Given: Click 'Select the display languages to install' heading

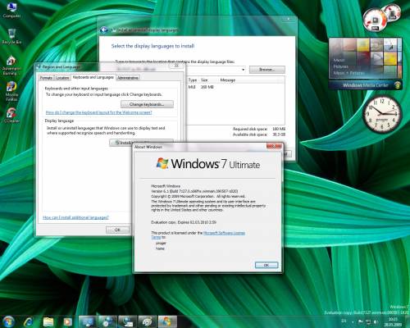Looking at the screenshot, I should tap(153, 46).
